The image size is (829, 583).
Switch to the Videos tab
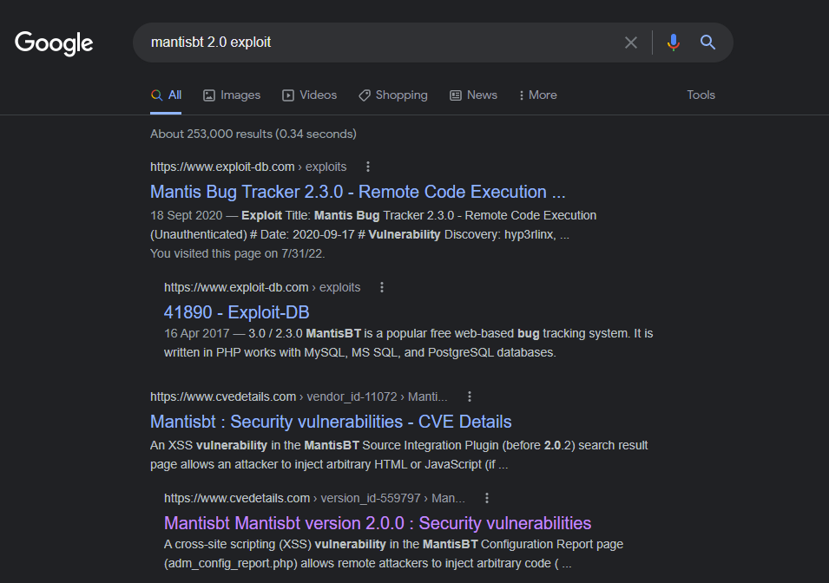point(309,95)
